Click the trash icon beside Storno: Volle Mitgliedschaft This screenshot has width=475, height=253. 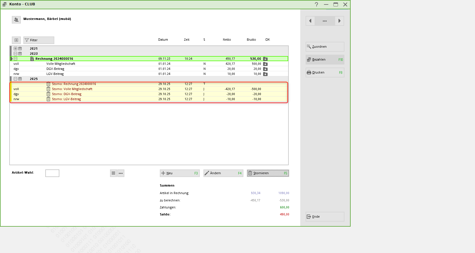(48, 89)
